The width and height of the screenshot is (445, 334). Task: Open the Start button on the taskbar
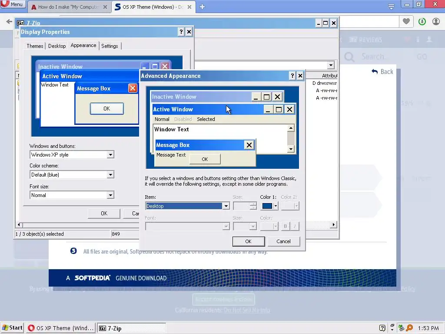click(x=13, y=328)
